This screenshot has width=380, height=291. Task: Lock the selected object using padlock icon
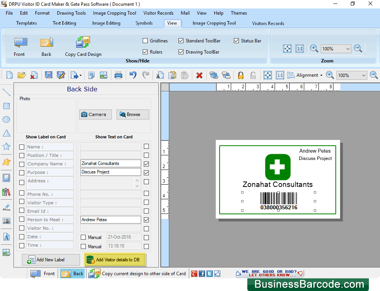pyautogui.click(x=240, y=75)
